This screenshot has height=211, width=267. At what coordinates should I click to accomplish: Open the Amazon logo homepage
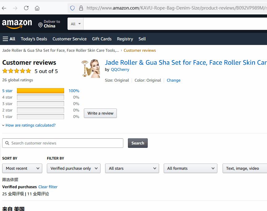tap(17, 24)
